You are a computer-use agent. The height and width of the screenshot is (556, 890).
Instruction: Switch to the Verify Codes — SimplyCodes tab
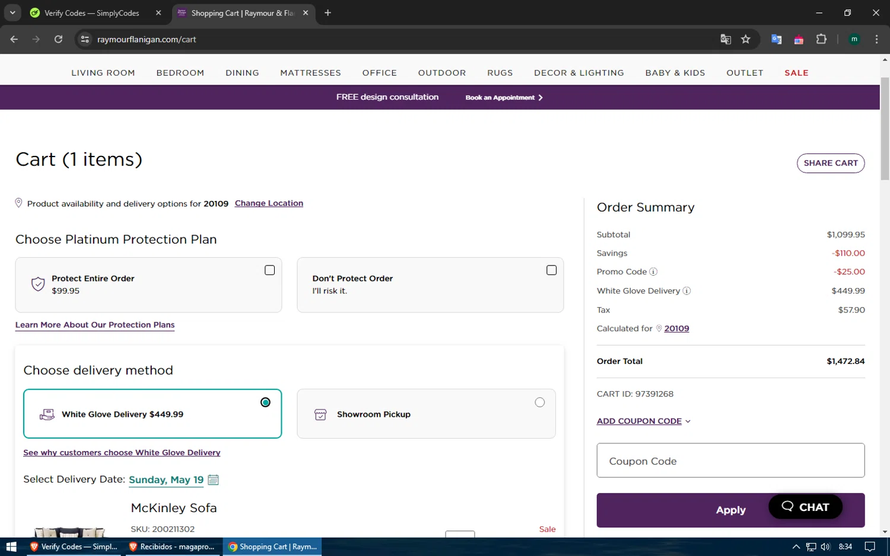tap(95, 12)
